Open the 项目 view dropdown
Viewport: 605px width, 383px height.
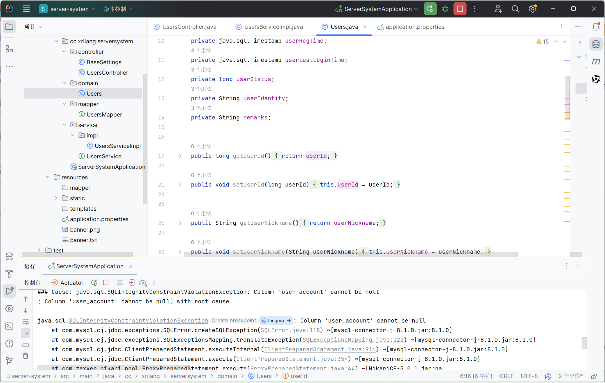tap(33, 27)
